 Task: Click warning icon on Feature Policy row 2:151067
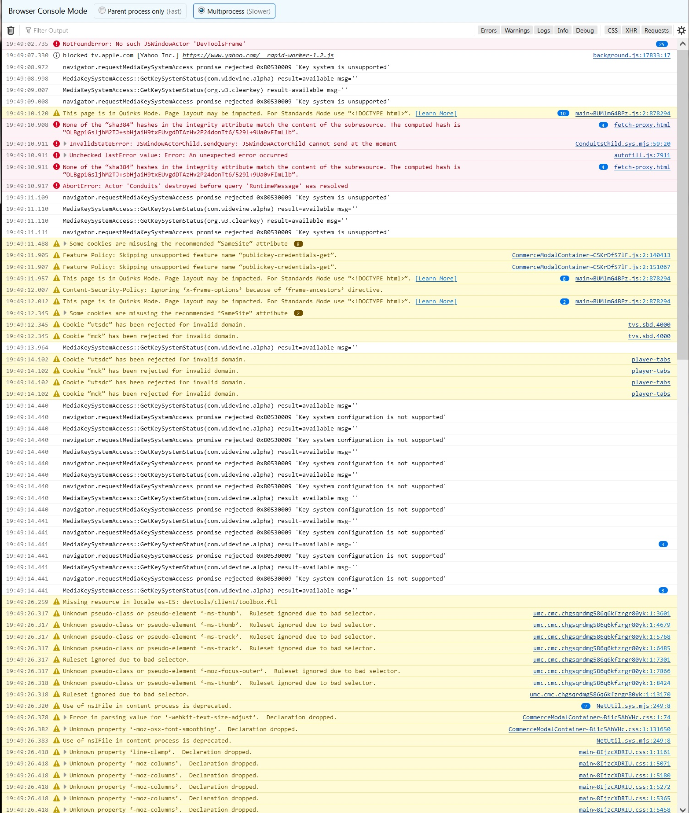(56, 267)
